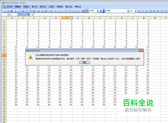Viewport: 168px width, 123px height.
Task: Open the 帮助(H) menu
Action: [x=78, y=7]
